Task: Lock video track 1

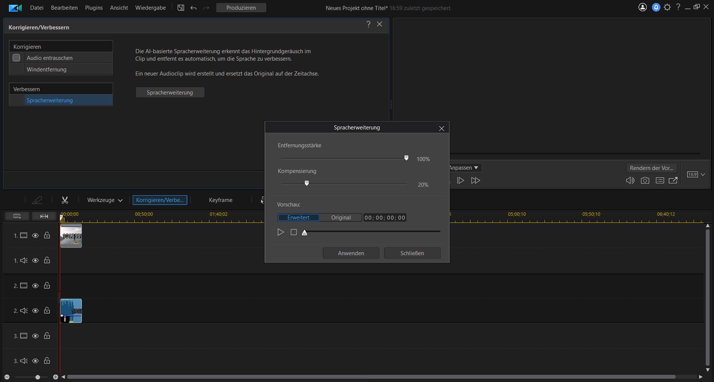Action: tap(47, 235)
